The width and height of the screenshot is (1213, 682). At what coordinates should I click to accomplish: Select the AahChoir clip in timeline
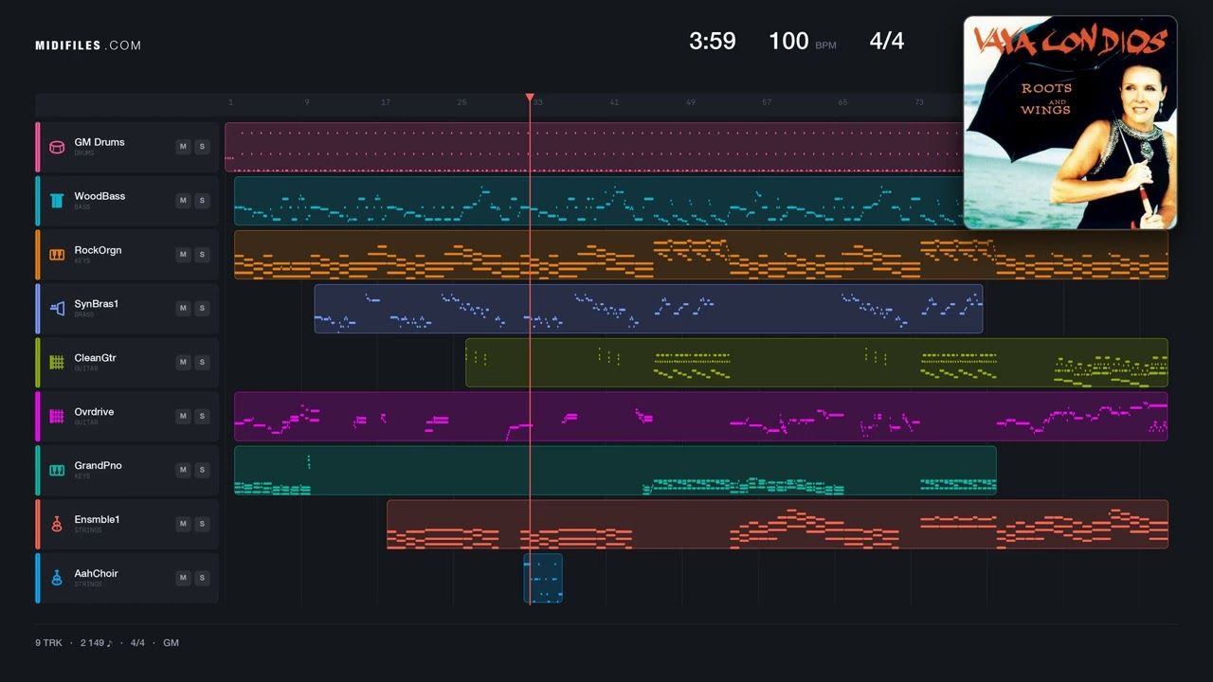pos(543,578)
